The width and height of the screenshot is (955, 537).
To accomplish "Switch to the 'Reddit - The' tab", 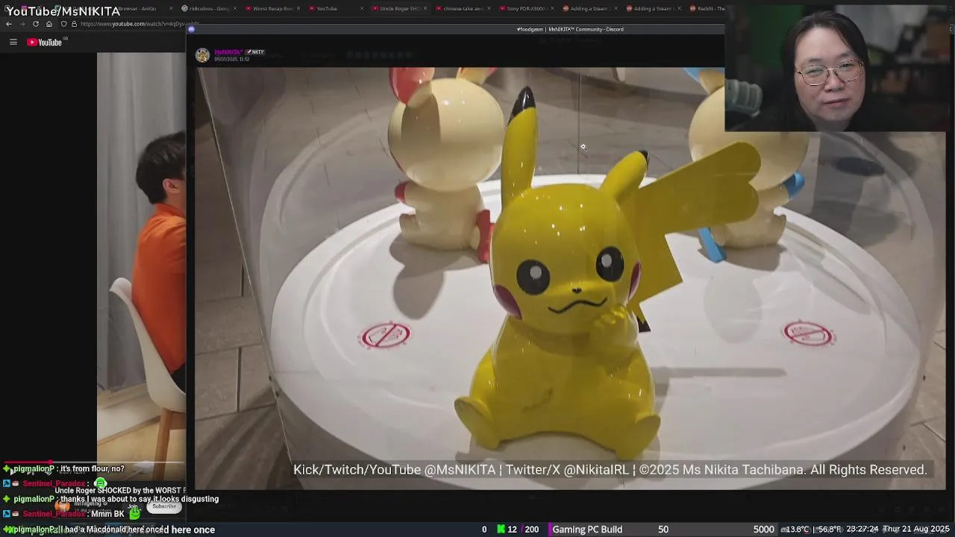I will tap(705, 8).
